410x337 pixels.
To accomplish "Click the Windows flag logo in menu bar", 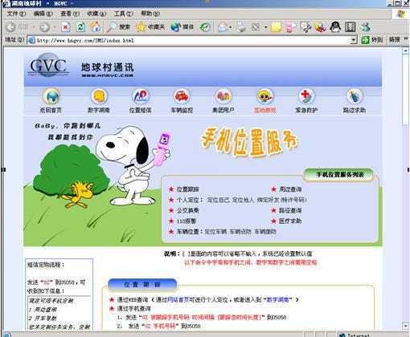I will tap(400, 14).
